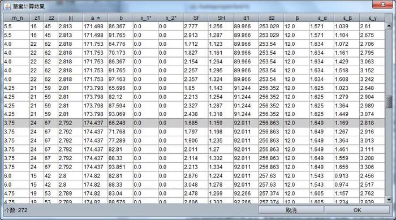
Task: Click b value 64.776
Action: pos(120,44)
